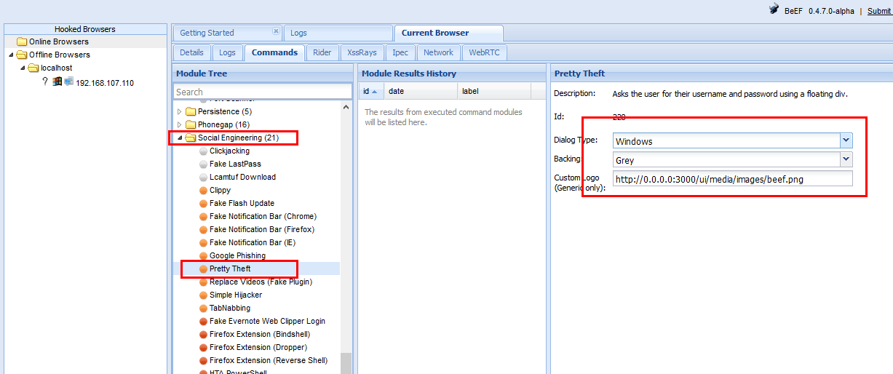This screenshot has width=893, height=374.
Task: Sort results by the label column
Action: [x=494, y=91]
